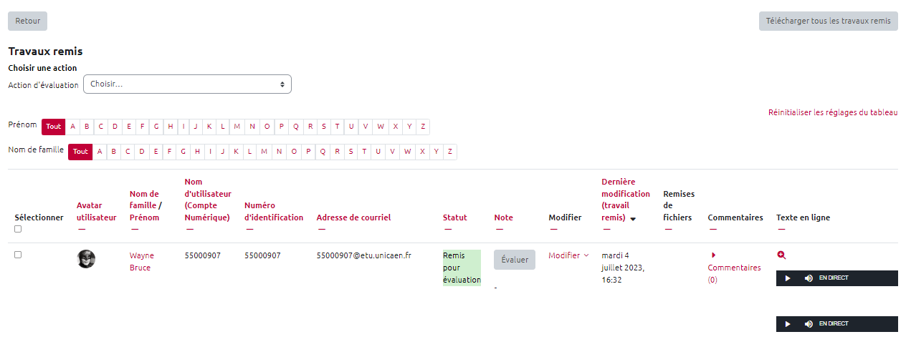The image size is (906, 362).
Task: Expand the Modifier menu for Wayne Bruce
Action: [x=568, y=255]
